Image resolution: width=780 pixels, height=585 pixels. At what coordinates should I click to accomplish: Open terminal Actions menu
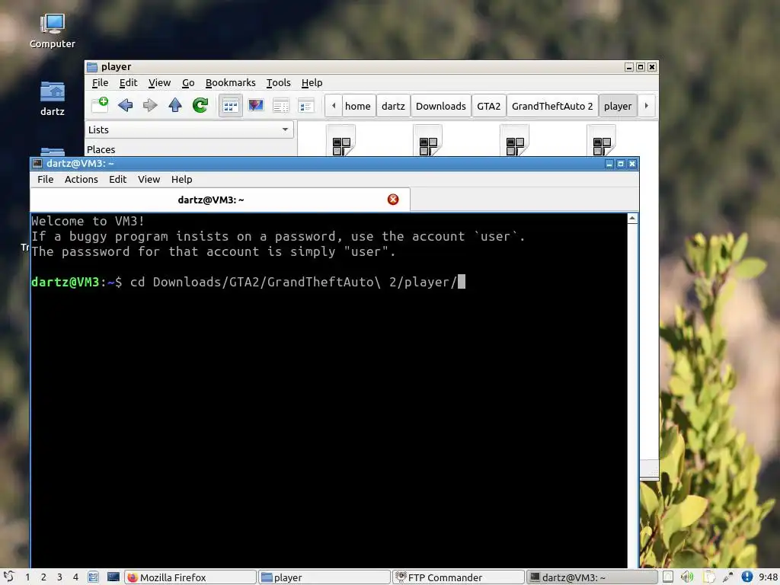click(x=81, y=179)
